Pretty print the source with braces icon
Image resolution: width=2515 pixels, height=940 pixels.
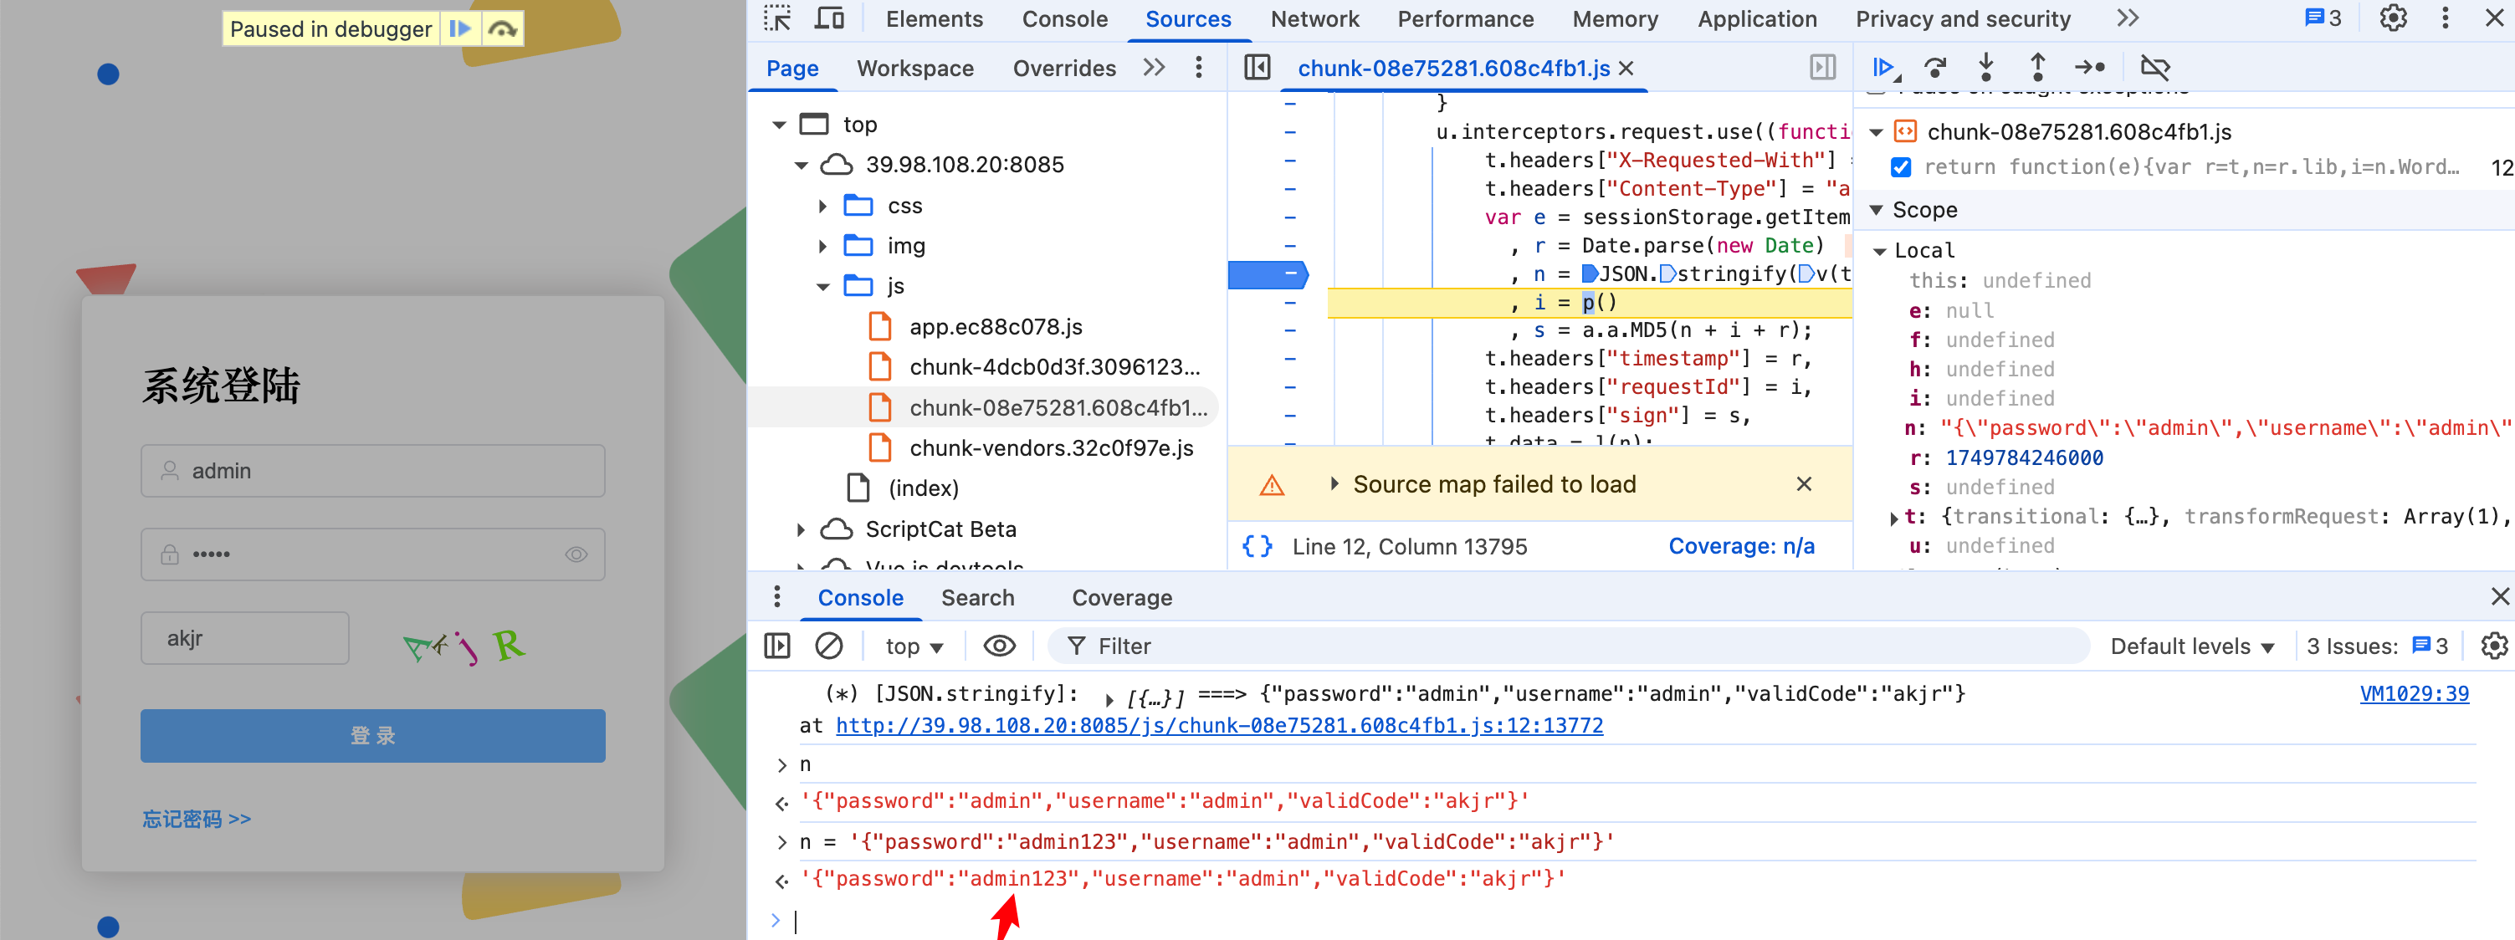[x=1257, y=547]
